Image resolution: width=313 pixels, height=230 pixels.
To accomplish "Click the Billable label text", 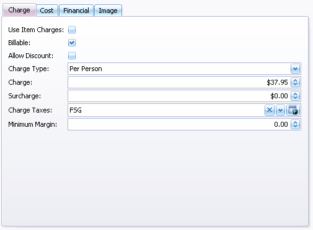I will point(19,43).
